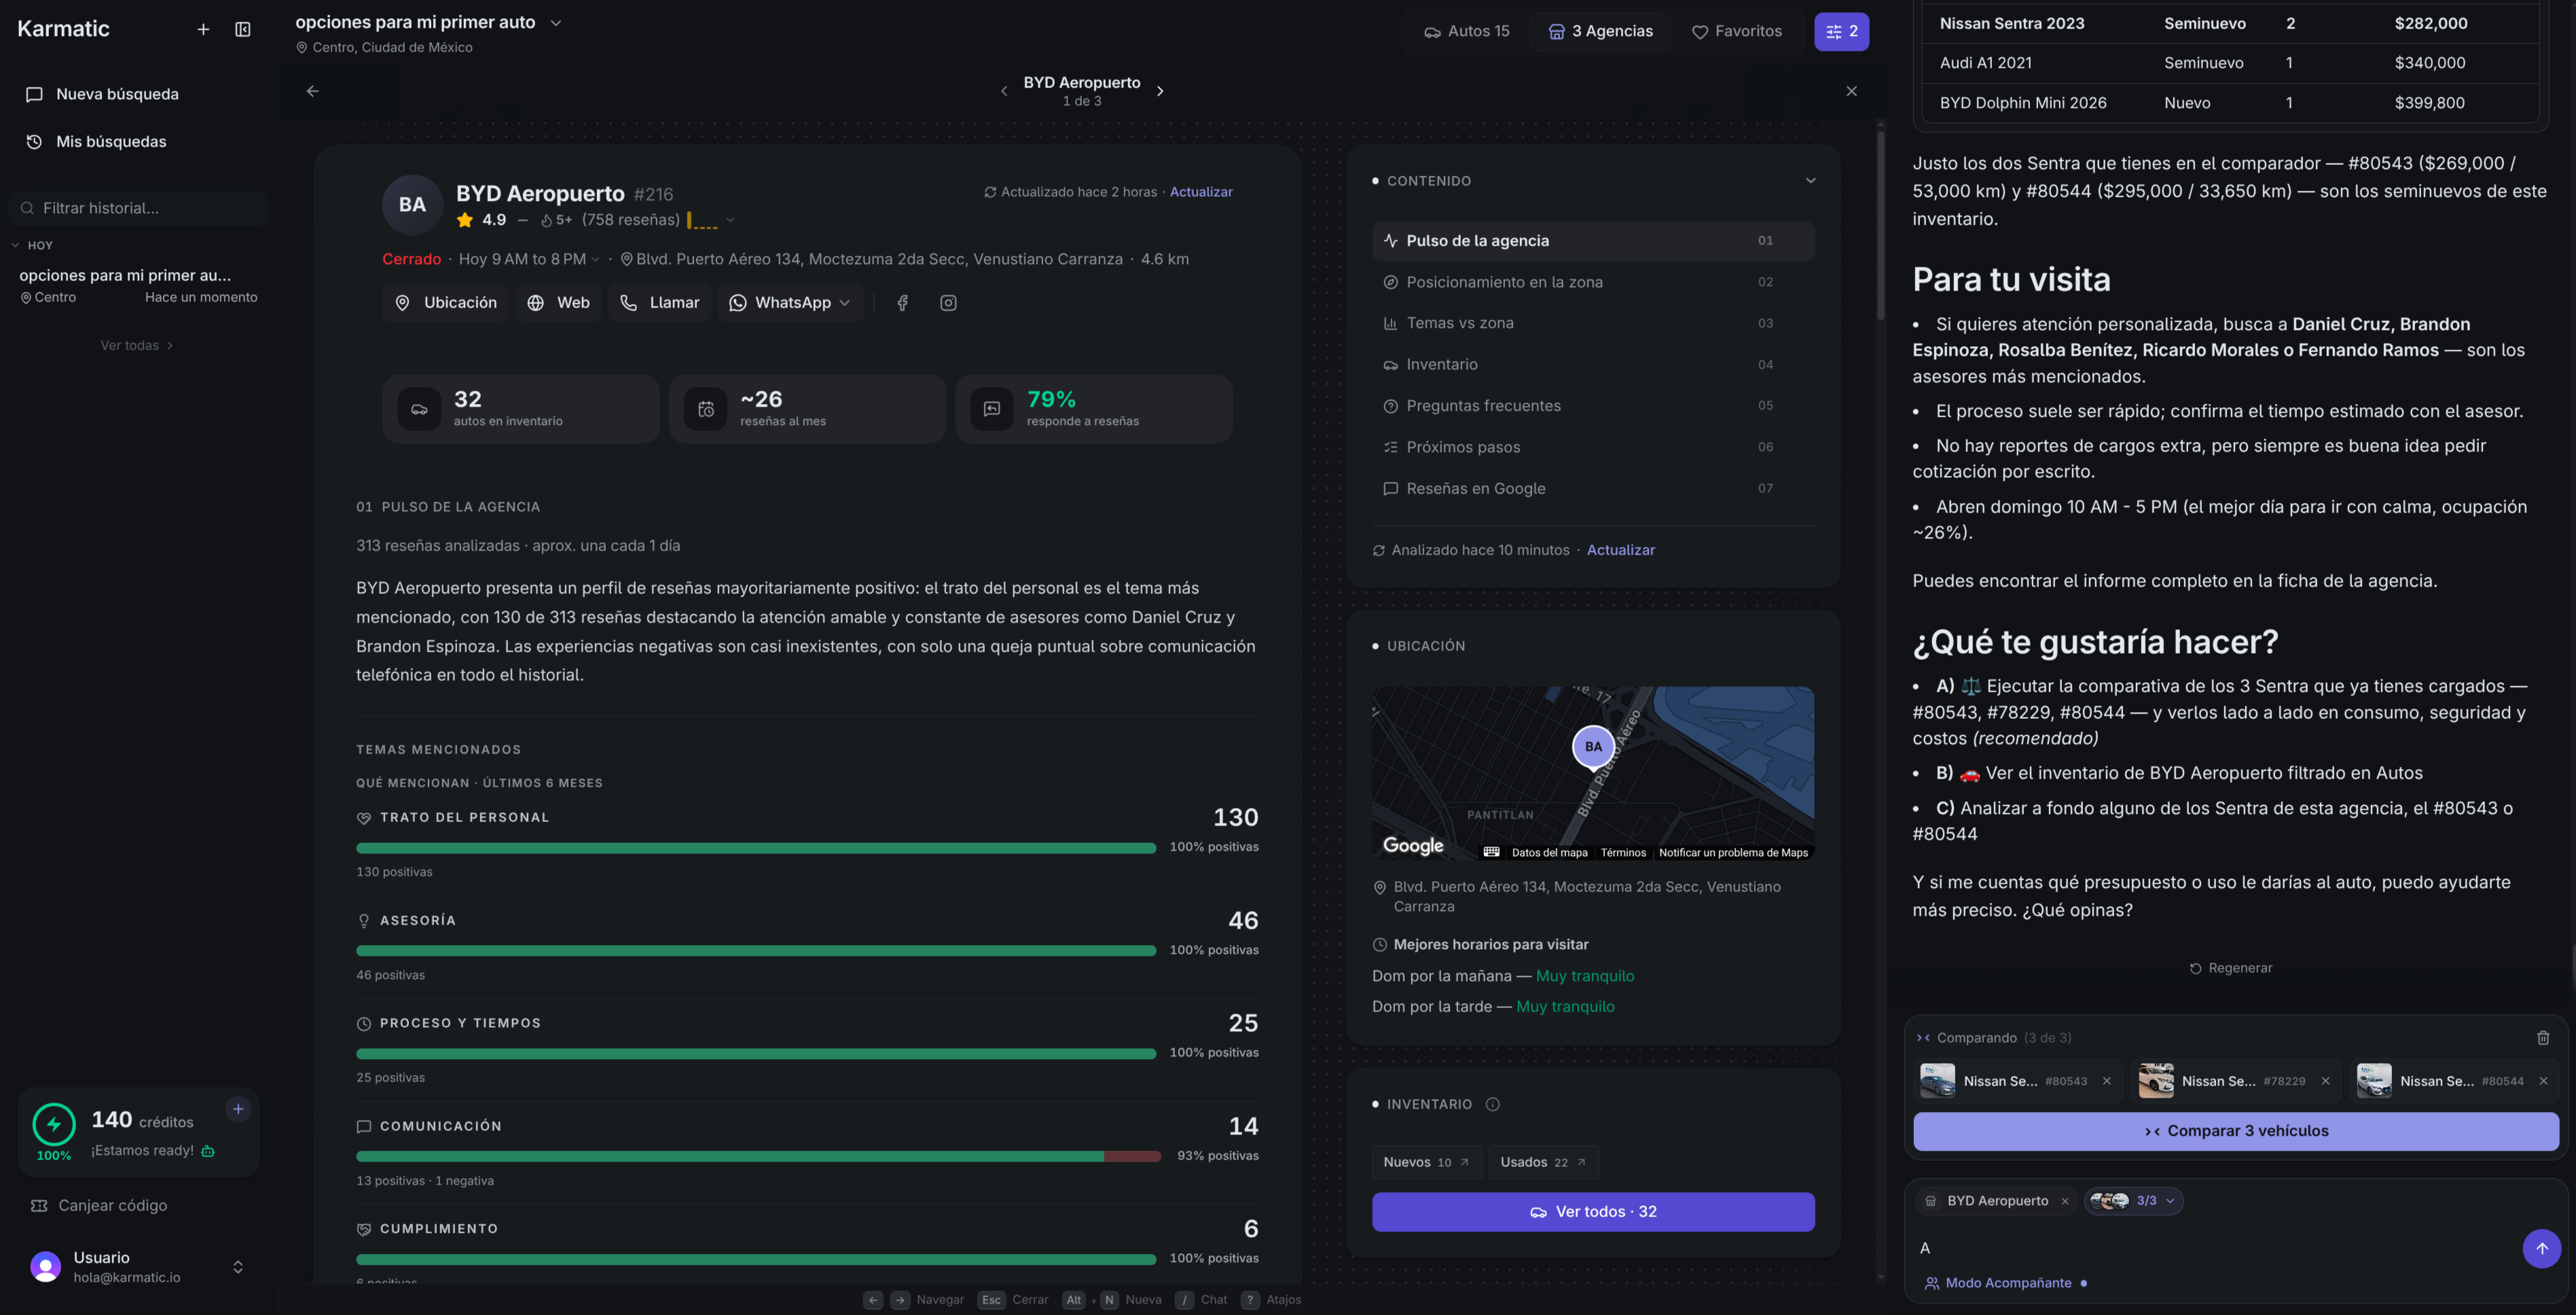Open Nuevos 10 inventory link
2576x1315 pixels.
point(1426,1162)
